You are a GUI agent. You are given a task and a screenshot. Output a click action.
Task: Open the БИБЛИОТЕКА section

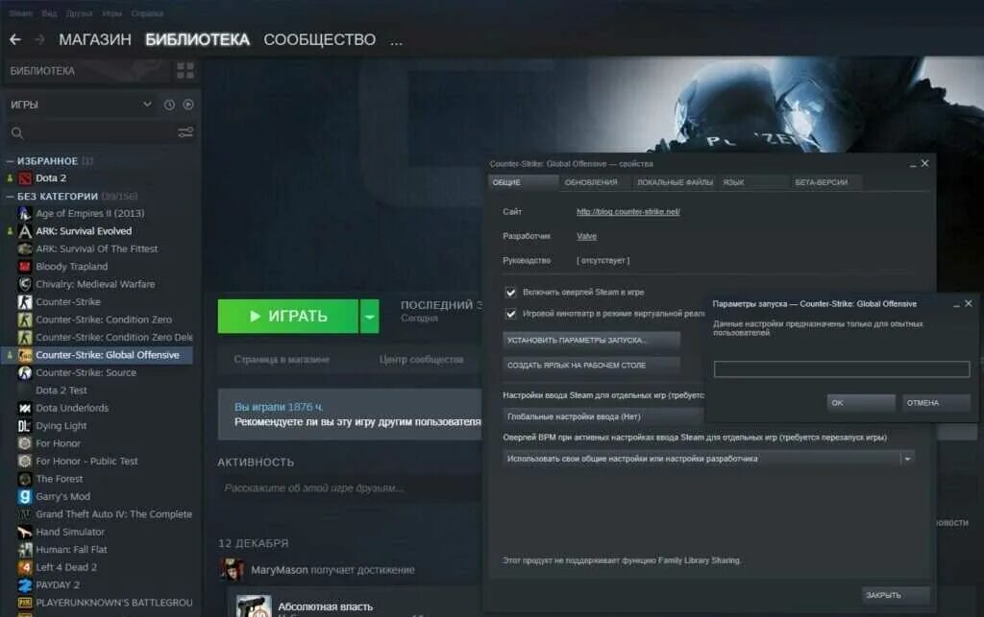(x=197, y=39)
